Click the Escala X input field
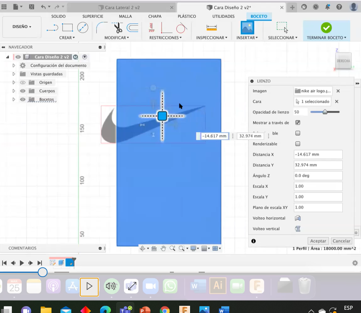Viewport: 361px width, 313px height. click(x=318, y=186)
